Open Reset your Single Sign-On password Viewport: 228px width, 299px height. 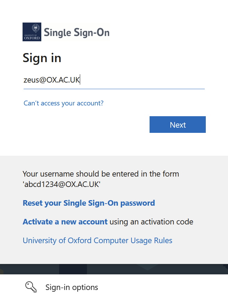(x=88, y=203)
